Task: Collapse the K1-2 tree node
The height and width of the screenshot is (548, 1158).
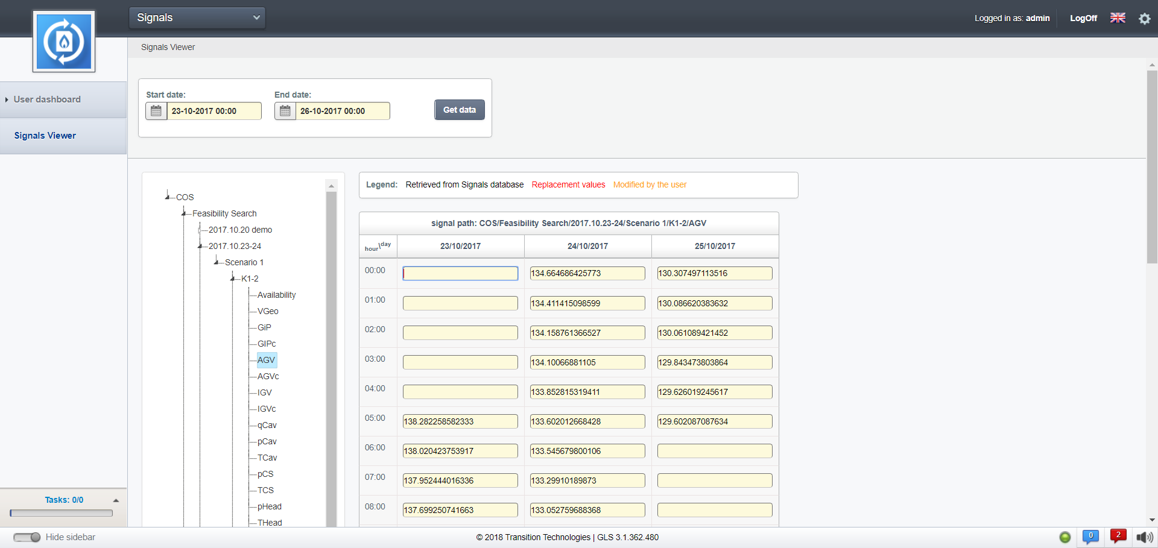Action: pos(233,278)
